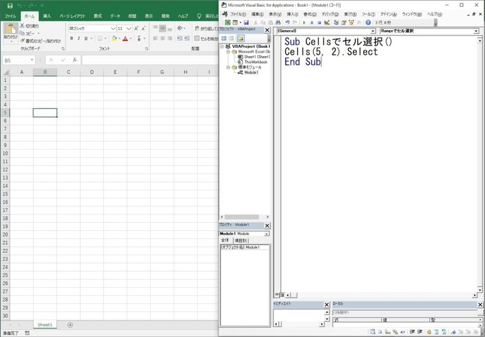Viewport: 485px width, 337px height.
Task: Open the font size dropdown showing 11
Action: [129, 28]
